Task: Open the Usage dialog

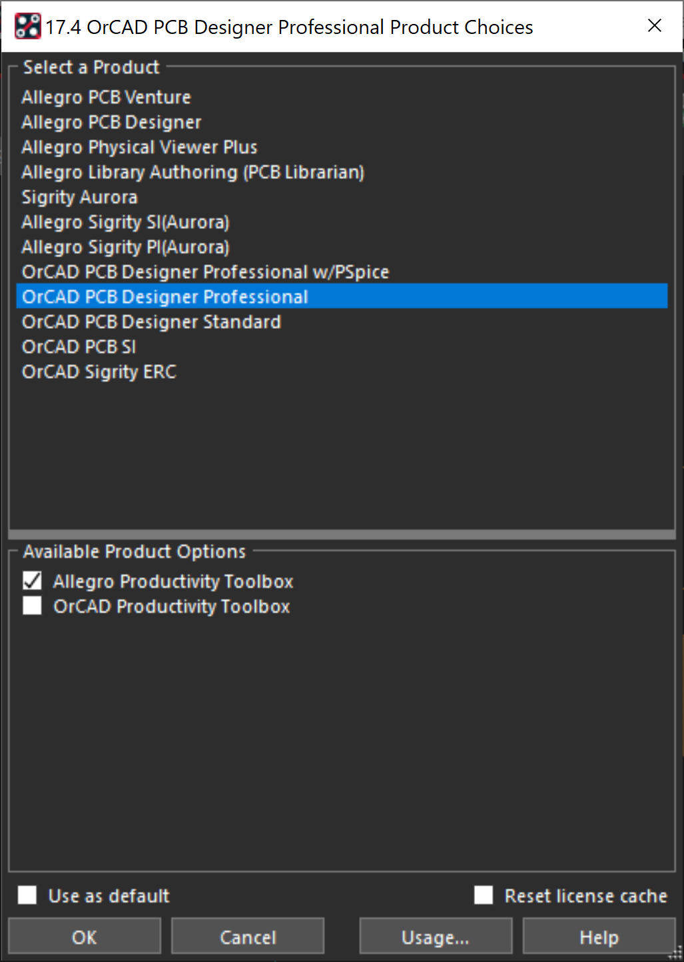Action: click(x=435, y=936)
